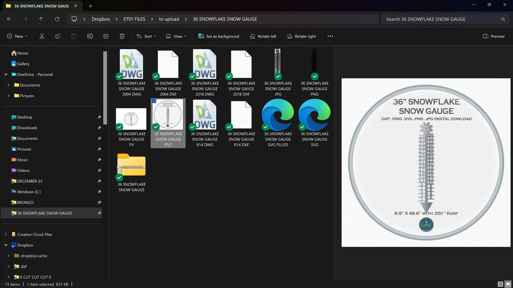The image size is (513, 288).
Task: Toggle the Preview pane button
Action: coord(493,36)
